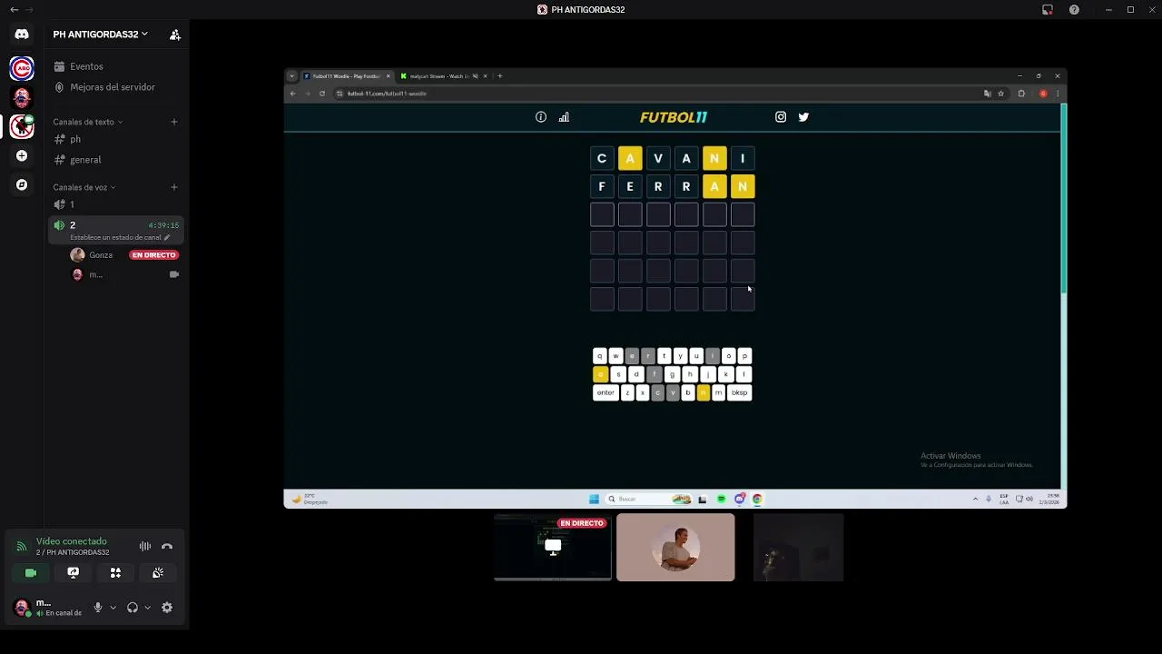1162x654 pixels.
Task: Click the streamed page vertical scrollbar
Action: [x=1064, y=198]
